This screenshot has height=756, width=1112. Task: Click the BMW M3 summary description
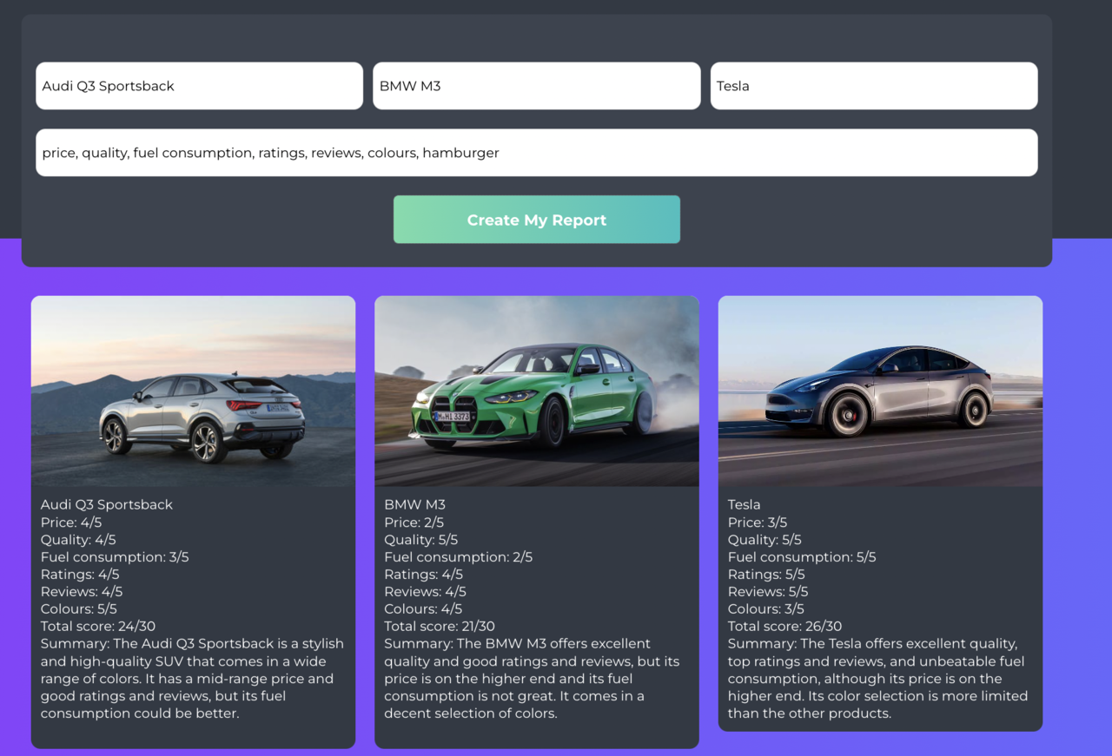[x=536, y=678]
